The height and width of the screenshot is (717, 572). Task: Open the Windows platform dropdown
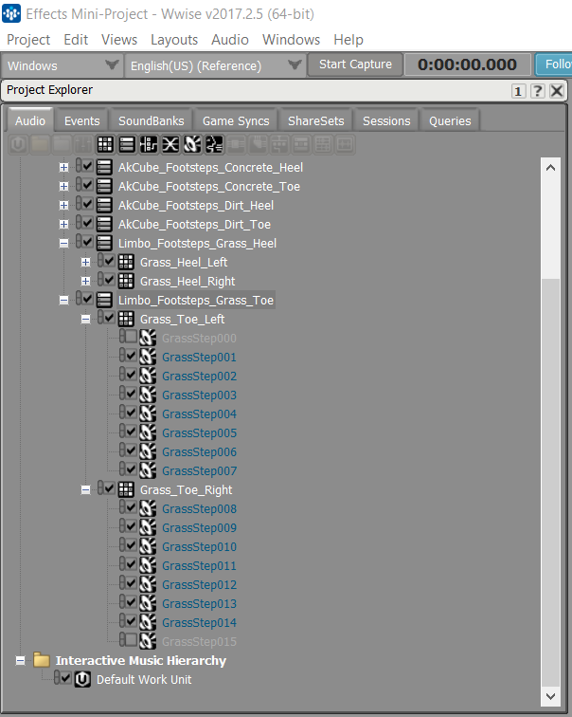click(x=62, y=65)
